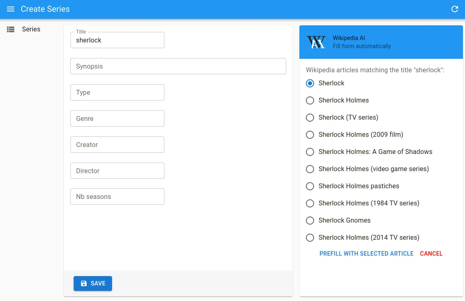The height and width of the screenshot is (301, 465).
Task: Select the "Sherlock" radio option
Action: (310, 83)
